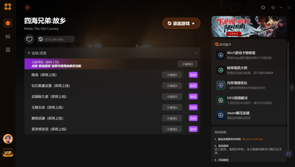
Task: Click the 小键盘2 hotkey for 钻石数量设置
Action: pos(172,86)
